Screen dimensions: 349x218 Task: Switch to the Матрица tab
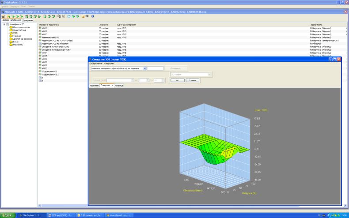(x=119, y=85)
